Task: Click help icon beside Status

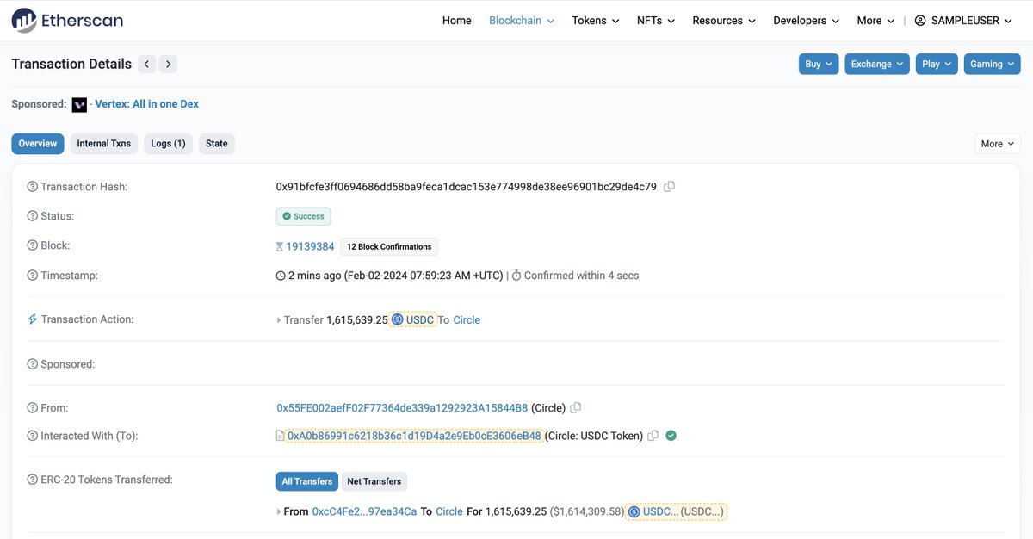Action: click(33, 216)
